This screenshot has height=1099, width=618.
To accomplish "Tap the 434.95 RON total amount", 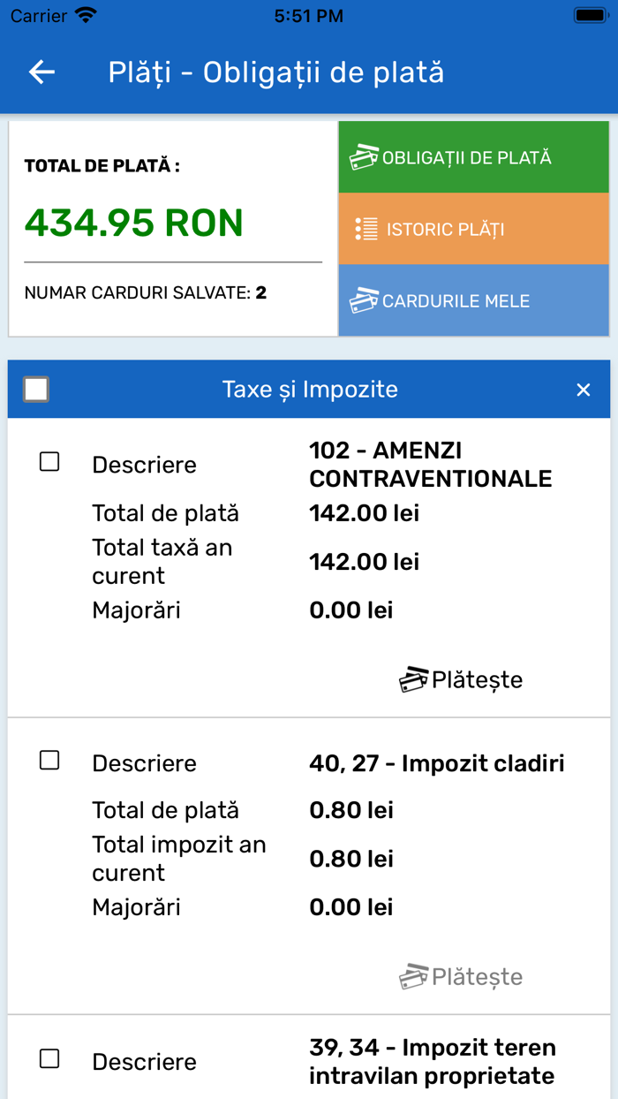I will click(x=132, y=224).
